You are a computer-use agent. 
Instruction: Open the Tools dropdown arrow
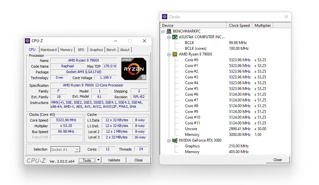(99, 160)
